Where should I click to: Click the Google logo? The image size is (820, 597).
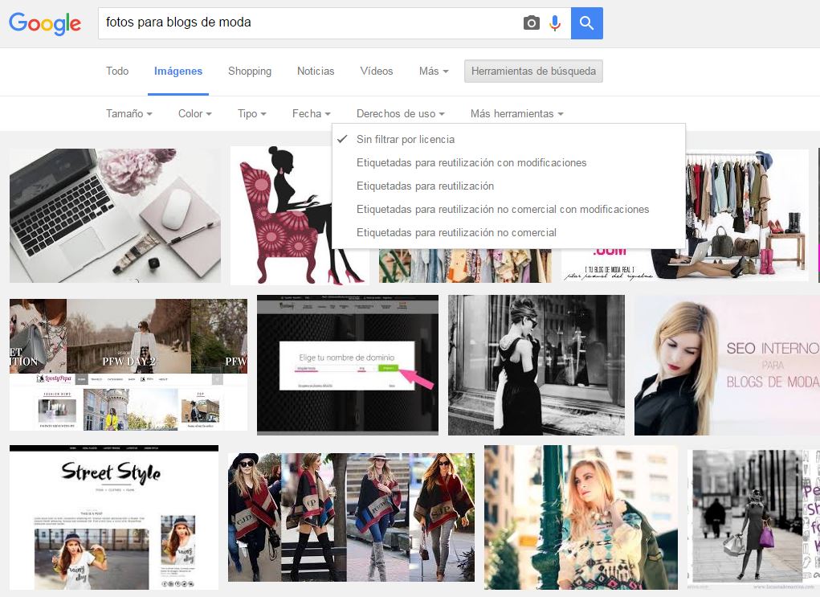[45, 23]
